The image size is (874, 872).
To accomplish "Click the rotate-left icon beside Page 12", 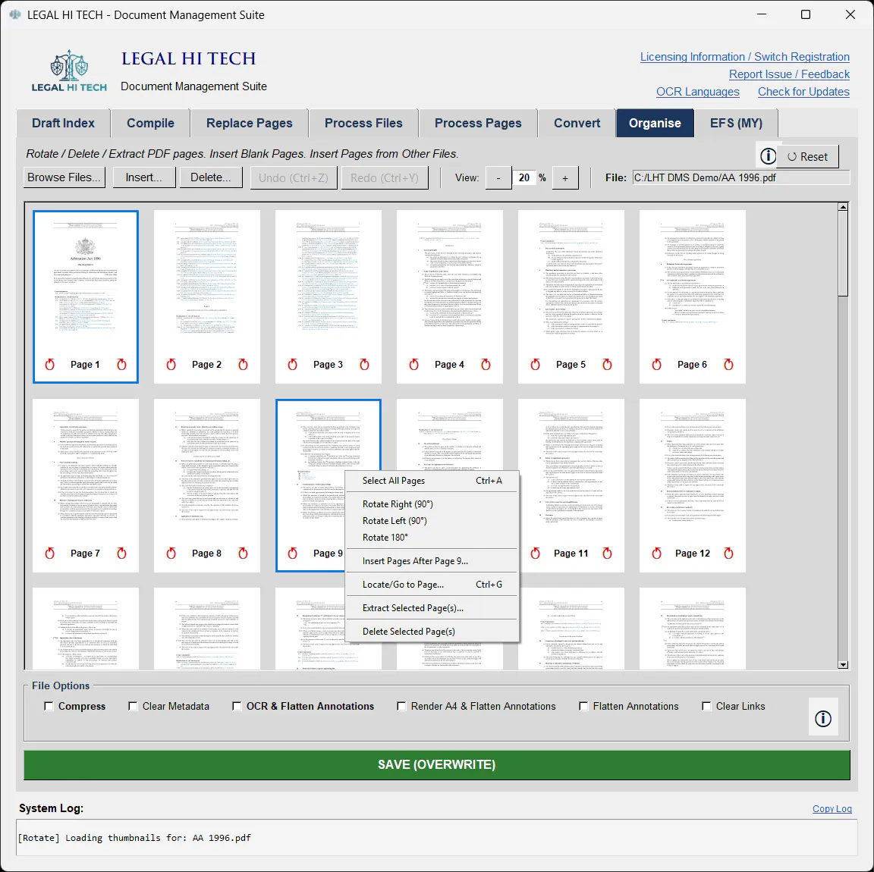I will pyautogui.click(x=656, y=554).
